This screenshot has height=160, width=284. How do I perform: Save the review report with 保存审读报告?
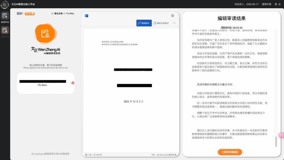pos(230,152)
